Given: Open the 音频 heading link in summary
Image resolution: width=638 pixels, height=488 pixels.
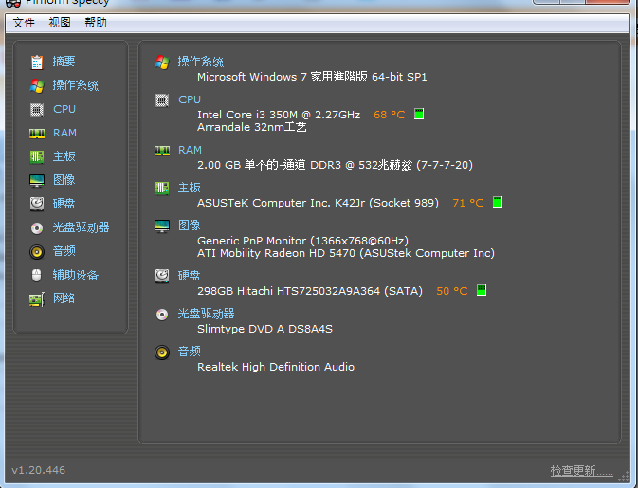Looking at the screenshot, I should [x=190, y=352].
